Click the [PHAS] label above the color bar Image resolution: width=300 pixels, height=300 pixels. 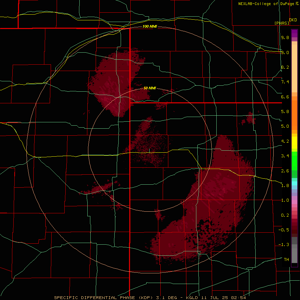click(x=282, y=23)
